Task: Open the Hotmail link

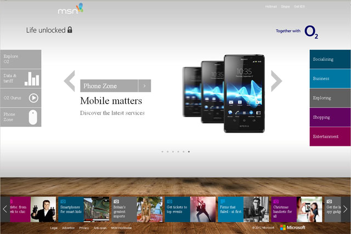Action: 271,7
